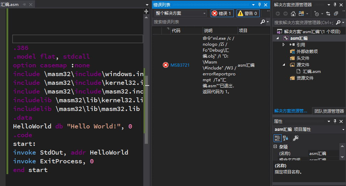Select 汇编.asm in the Solution Explorer tree
This screenshot has height=186, width=346.
[312, 72]
